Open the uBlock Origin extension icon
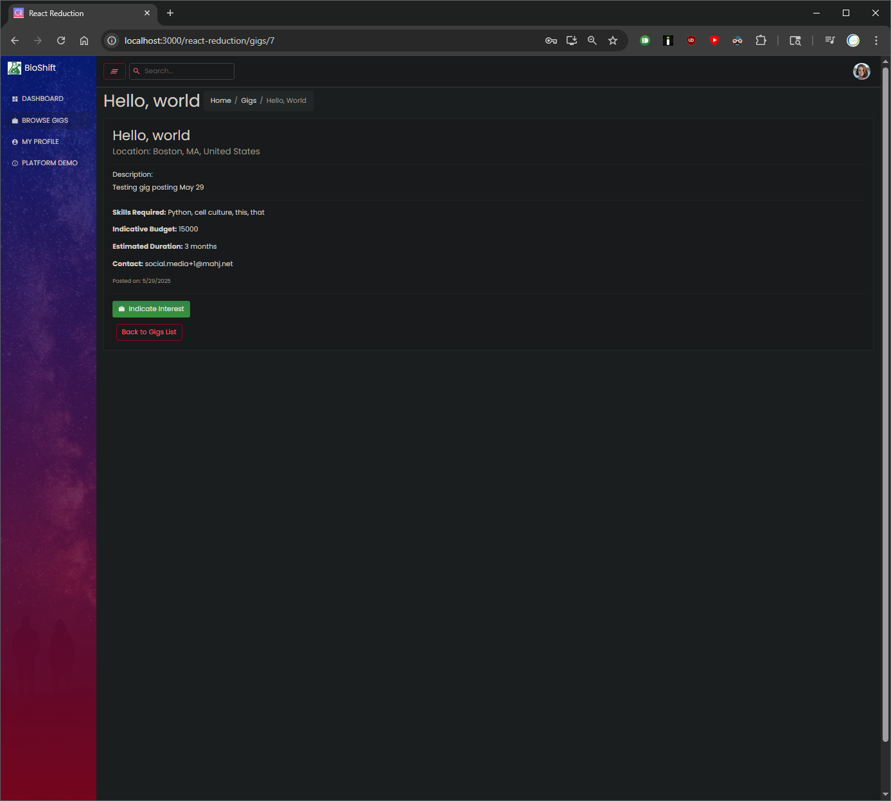The height and width of the screenshot is (801, 891). 691,40
